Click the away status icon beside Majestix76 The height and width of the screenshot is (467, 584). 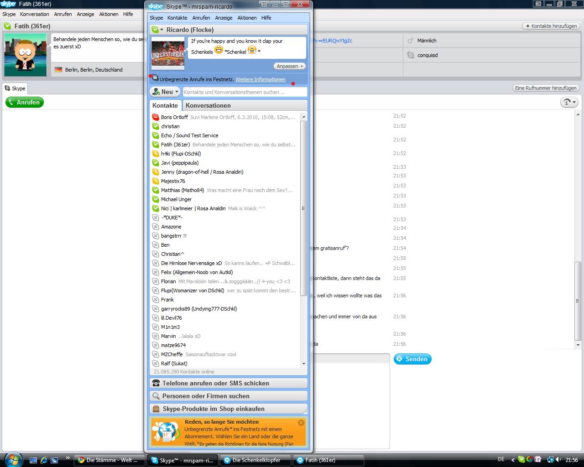156,181
